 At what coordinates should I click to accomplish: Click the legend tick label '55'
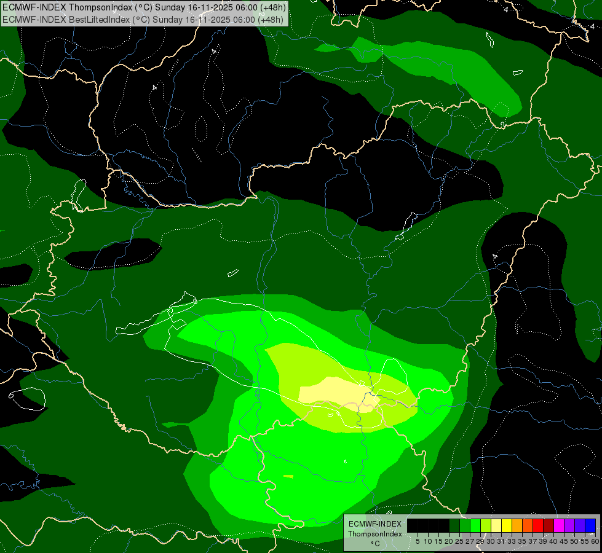tap(585, 541)
